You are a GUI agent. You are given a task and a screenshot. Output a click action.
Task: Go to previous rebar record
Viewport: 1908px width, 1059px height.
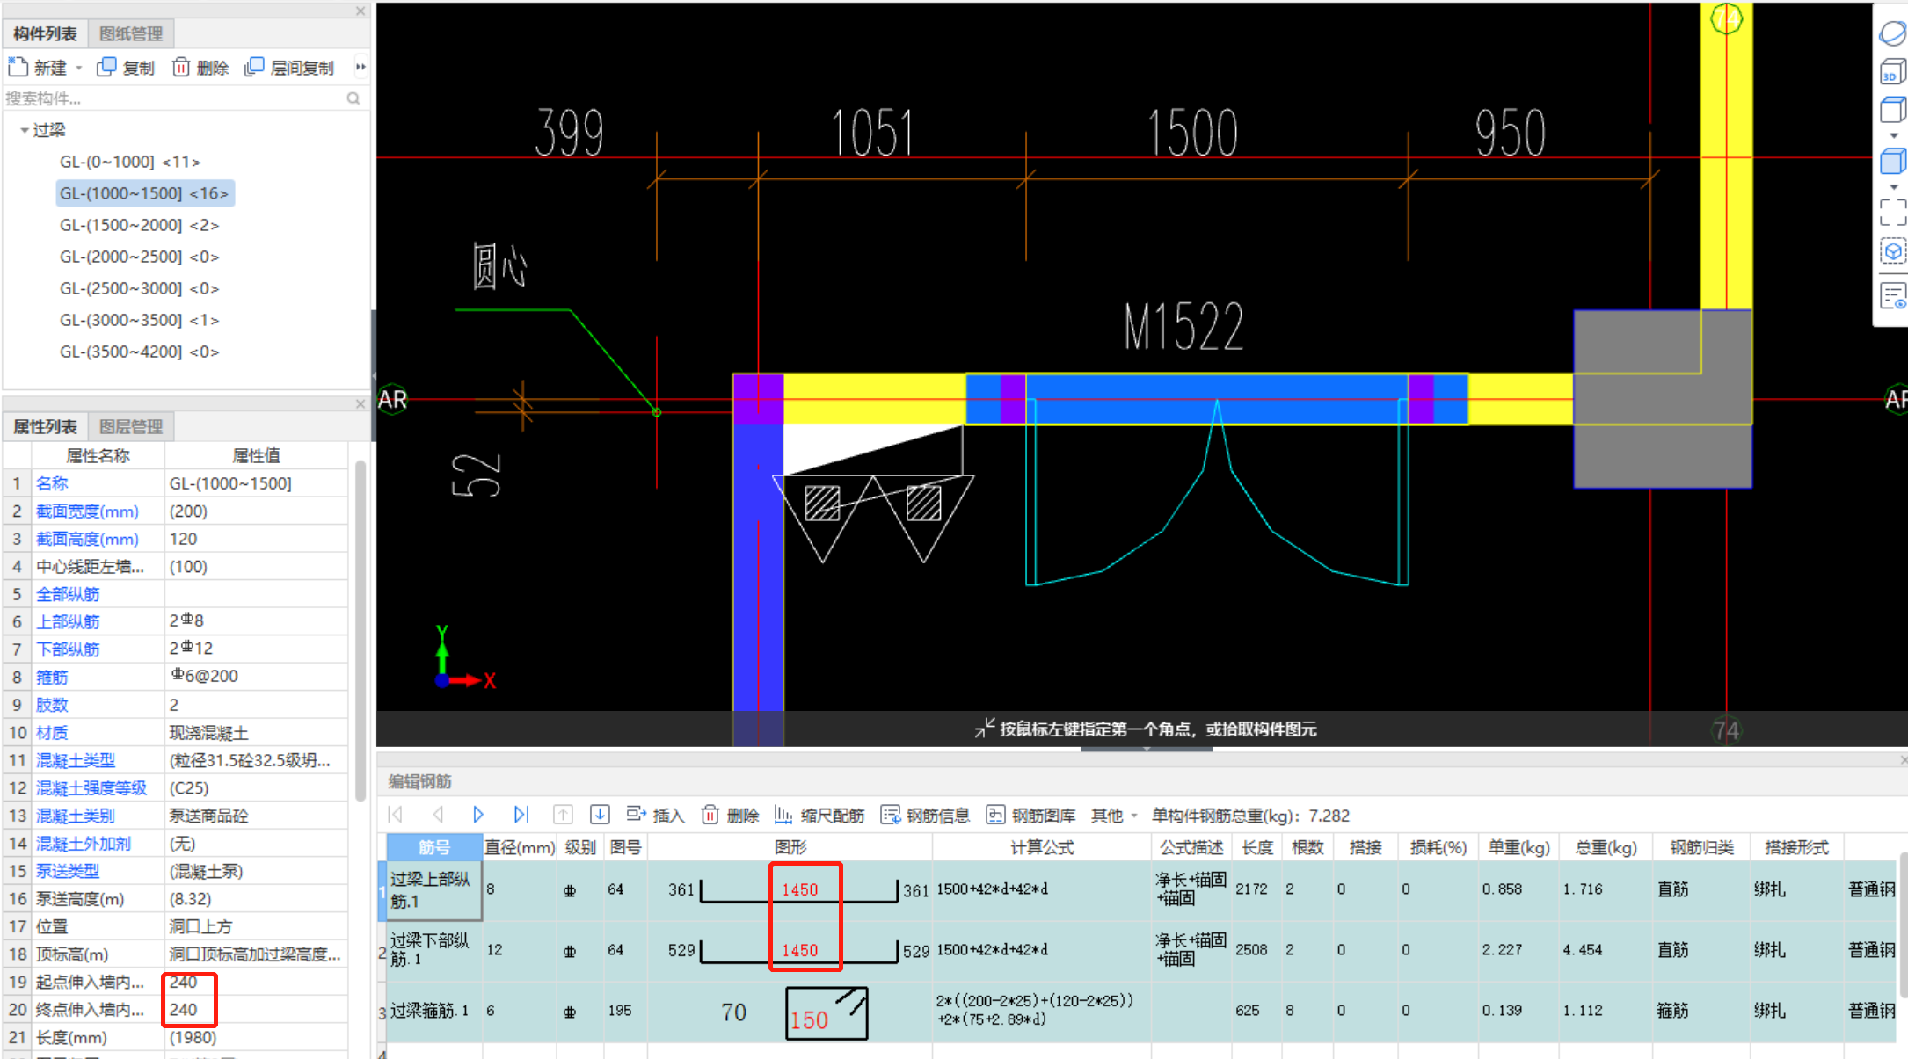click(438, 815)
